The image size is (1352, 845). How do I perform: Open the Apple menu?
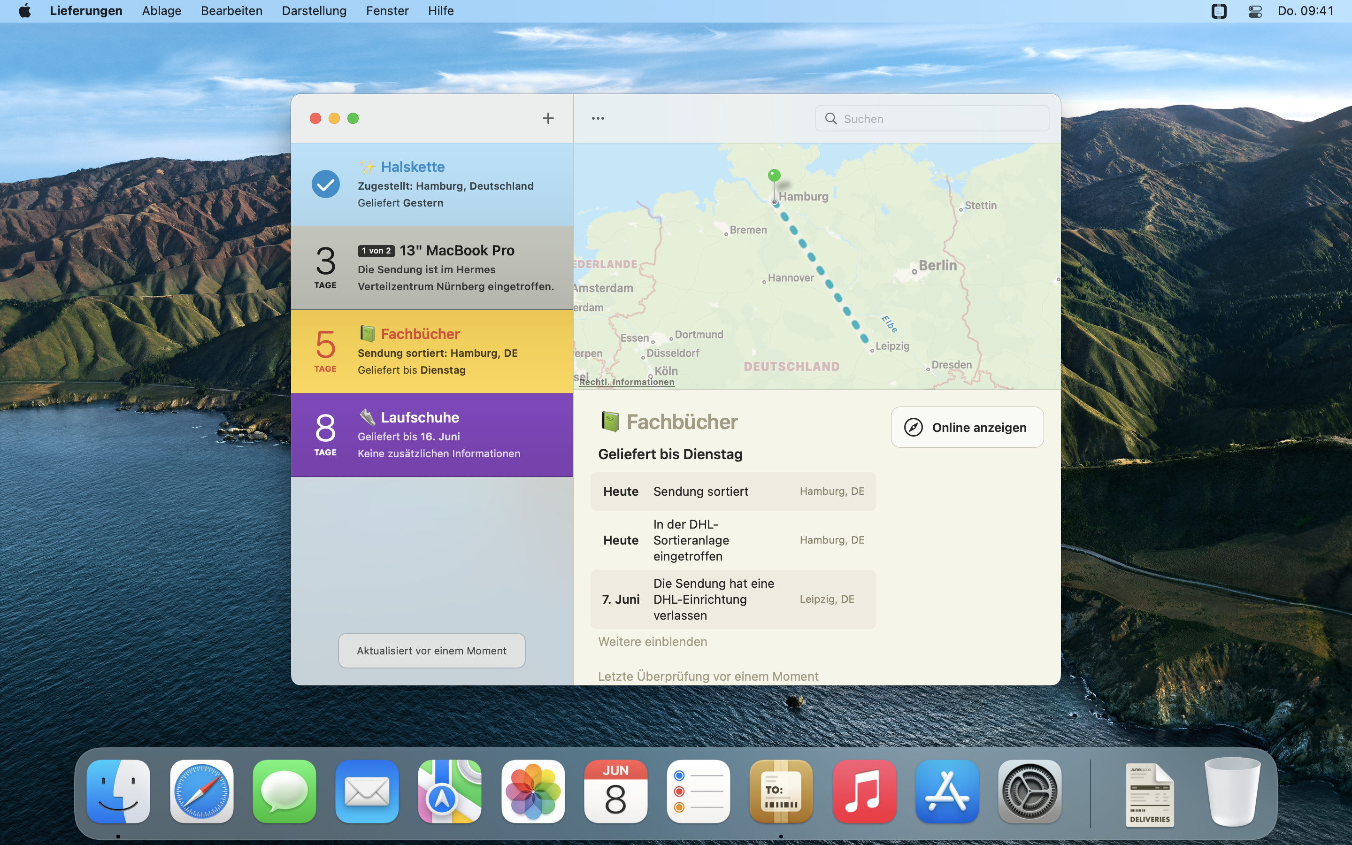24,11
